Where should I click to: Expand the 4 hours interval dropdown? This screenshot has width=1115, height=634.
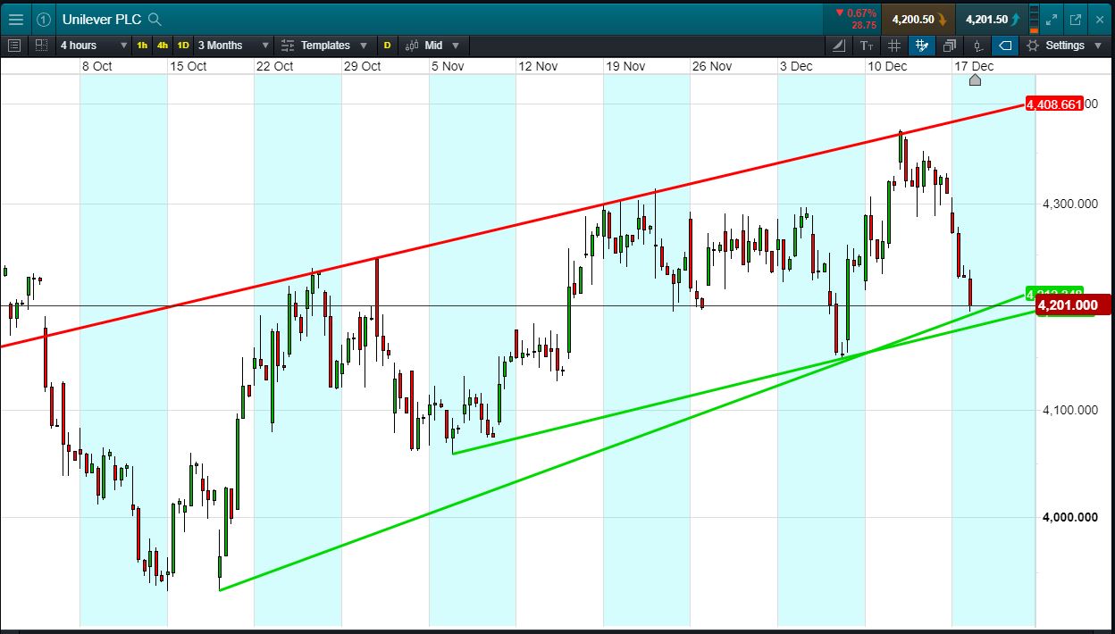[x=93, y=45]
